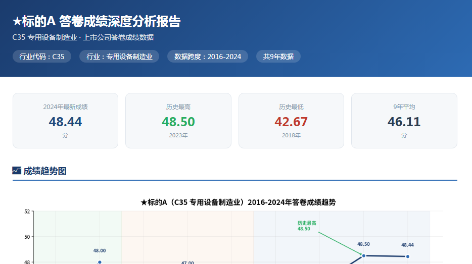472x264 pixels.
Task: Click the 成绩趋势图 section heading
Action: [x=45, y=171]
